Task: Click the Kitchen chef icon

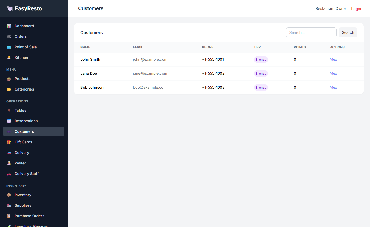Action: click(x=9, y=58)
